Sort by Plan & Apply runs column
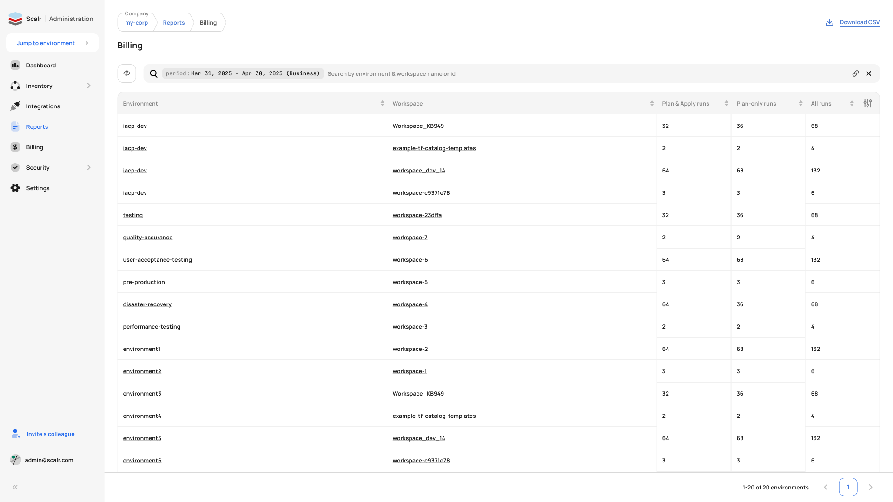Screen dimensions: 893x502 click(x=726, y=103)
